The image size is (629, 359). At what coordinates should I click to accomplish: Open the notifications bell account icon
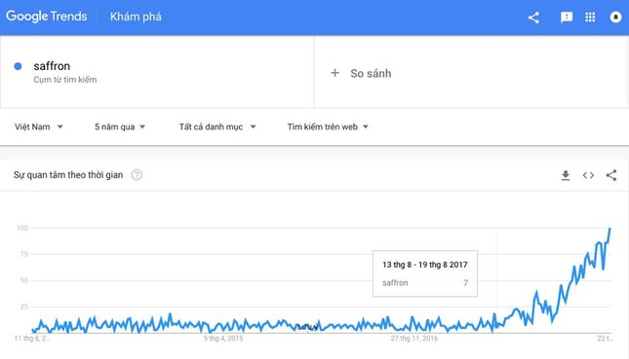pyautogui.click(x=615, y=18)
